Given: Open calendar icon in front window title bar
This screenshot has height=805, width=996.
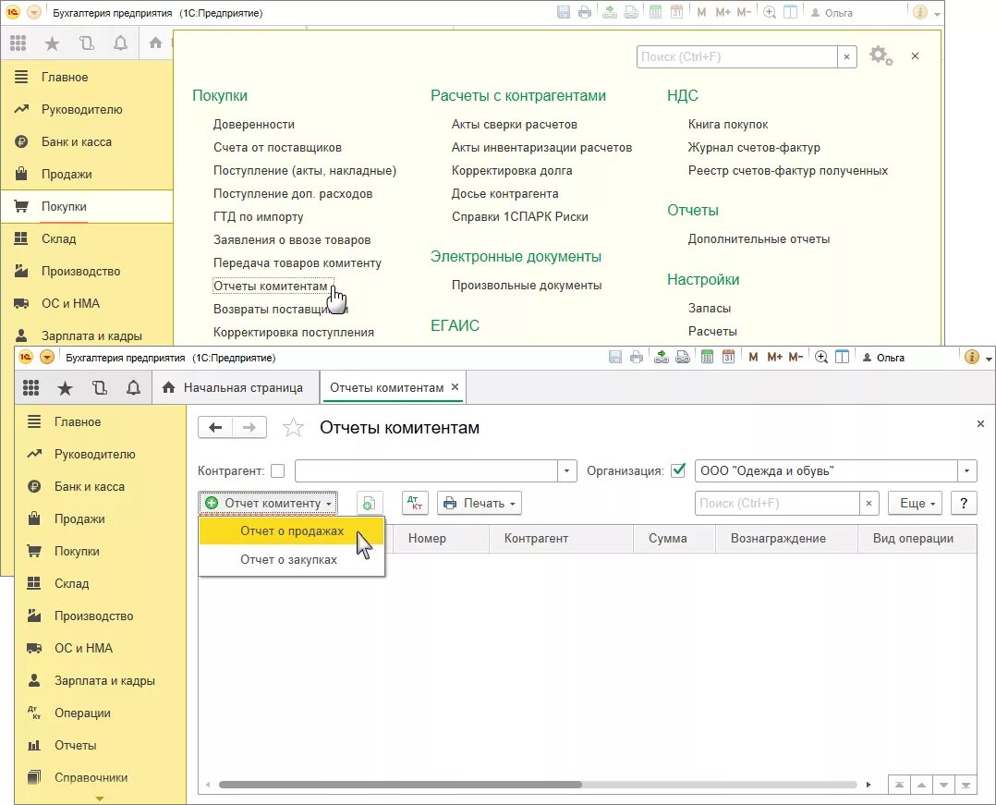Looking at the screenshot, I should [x=729, y=357].
